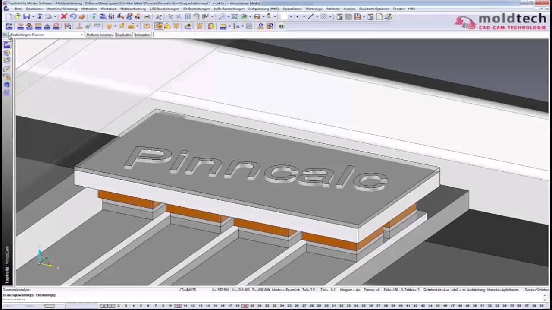
Task: Open the 2,5D Bearbeitungen menu
Action: pyautogui.click(x=164, y=9)
